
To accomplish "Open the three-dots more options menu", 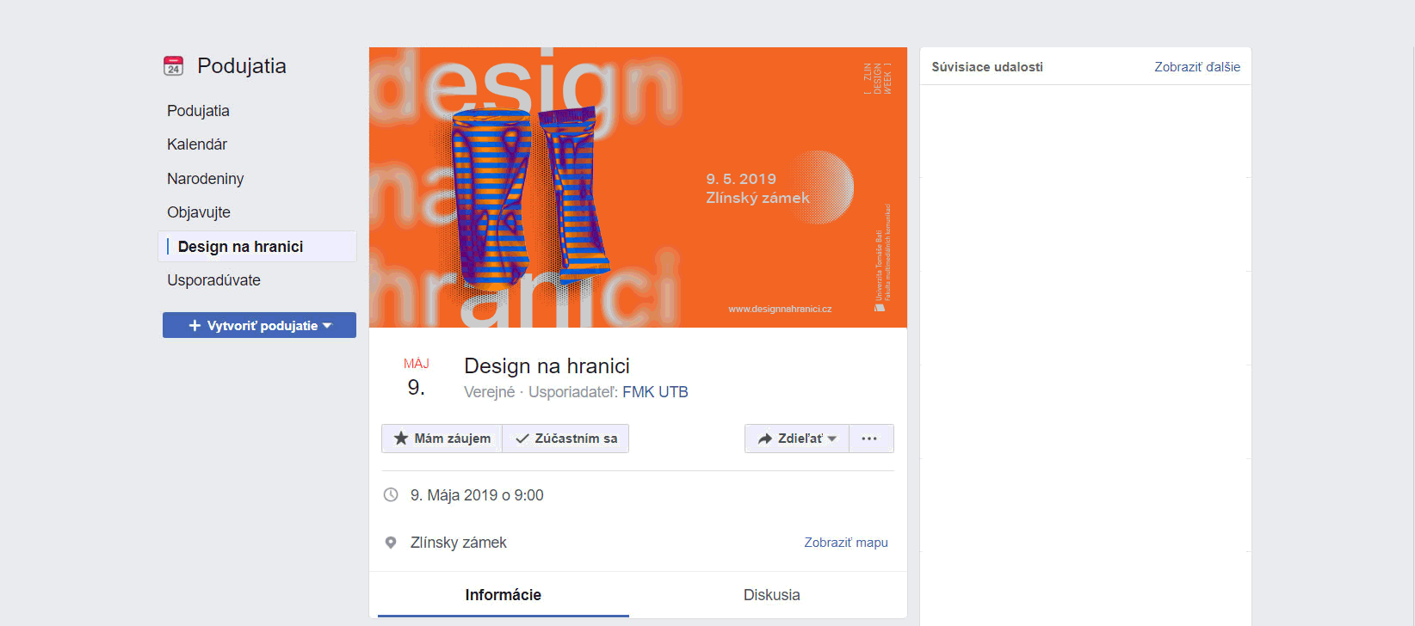I will 870,439.
